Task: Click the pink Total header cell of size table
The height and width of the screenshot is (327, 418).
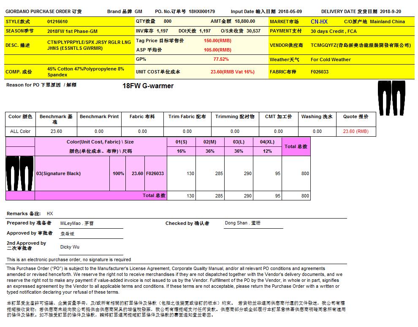Action: click(296, 146)
